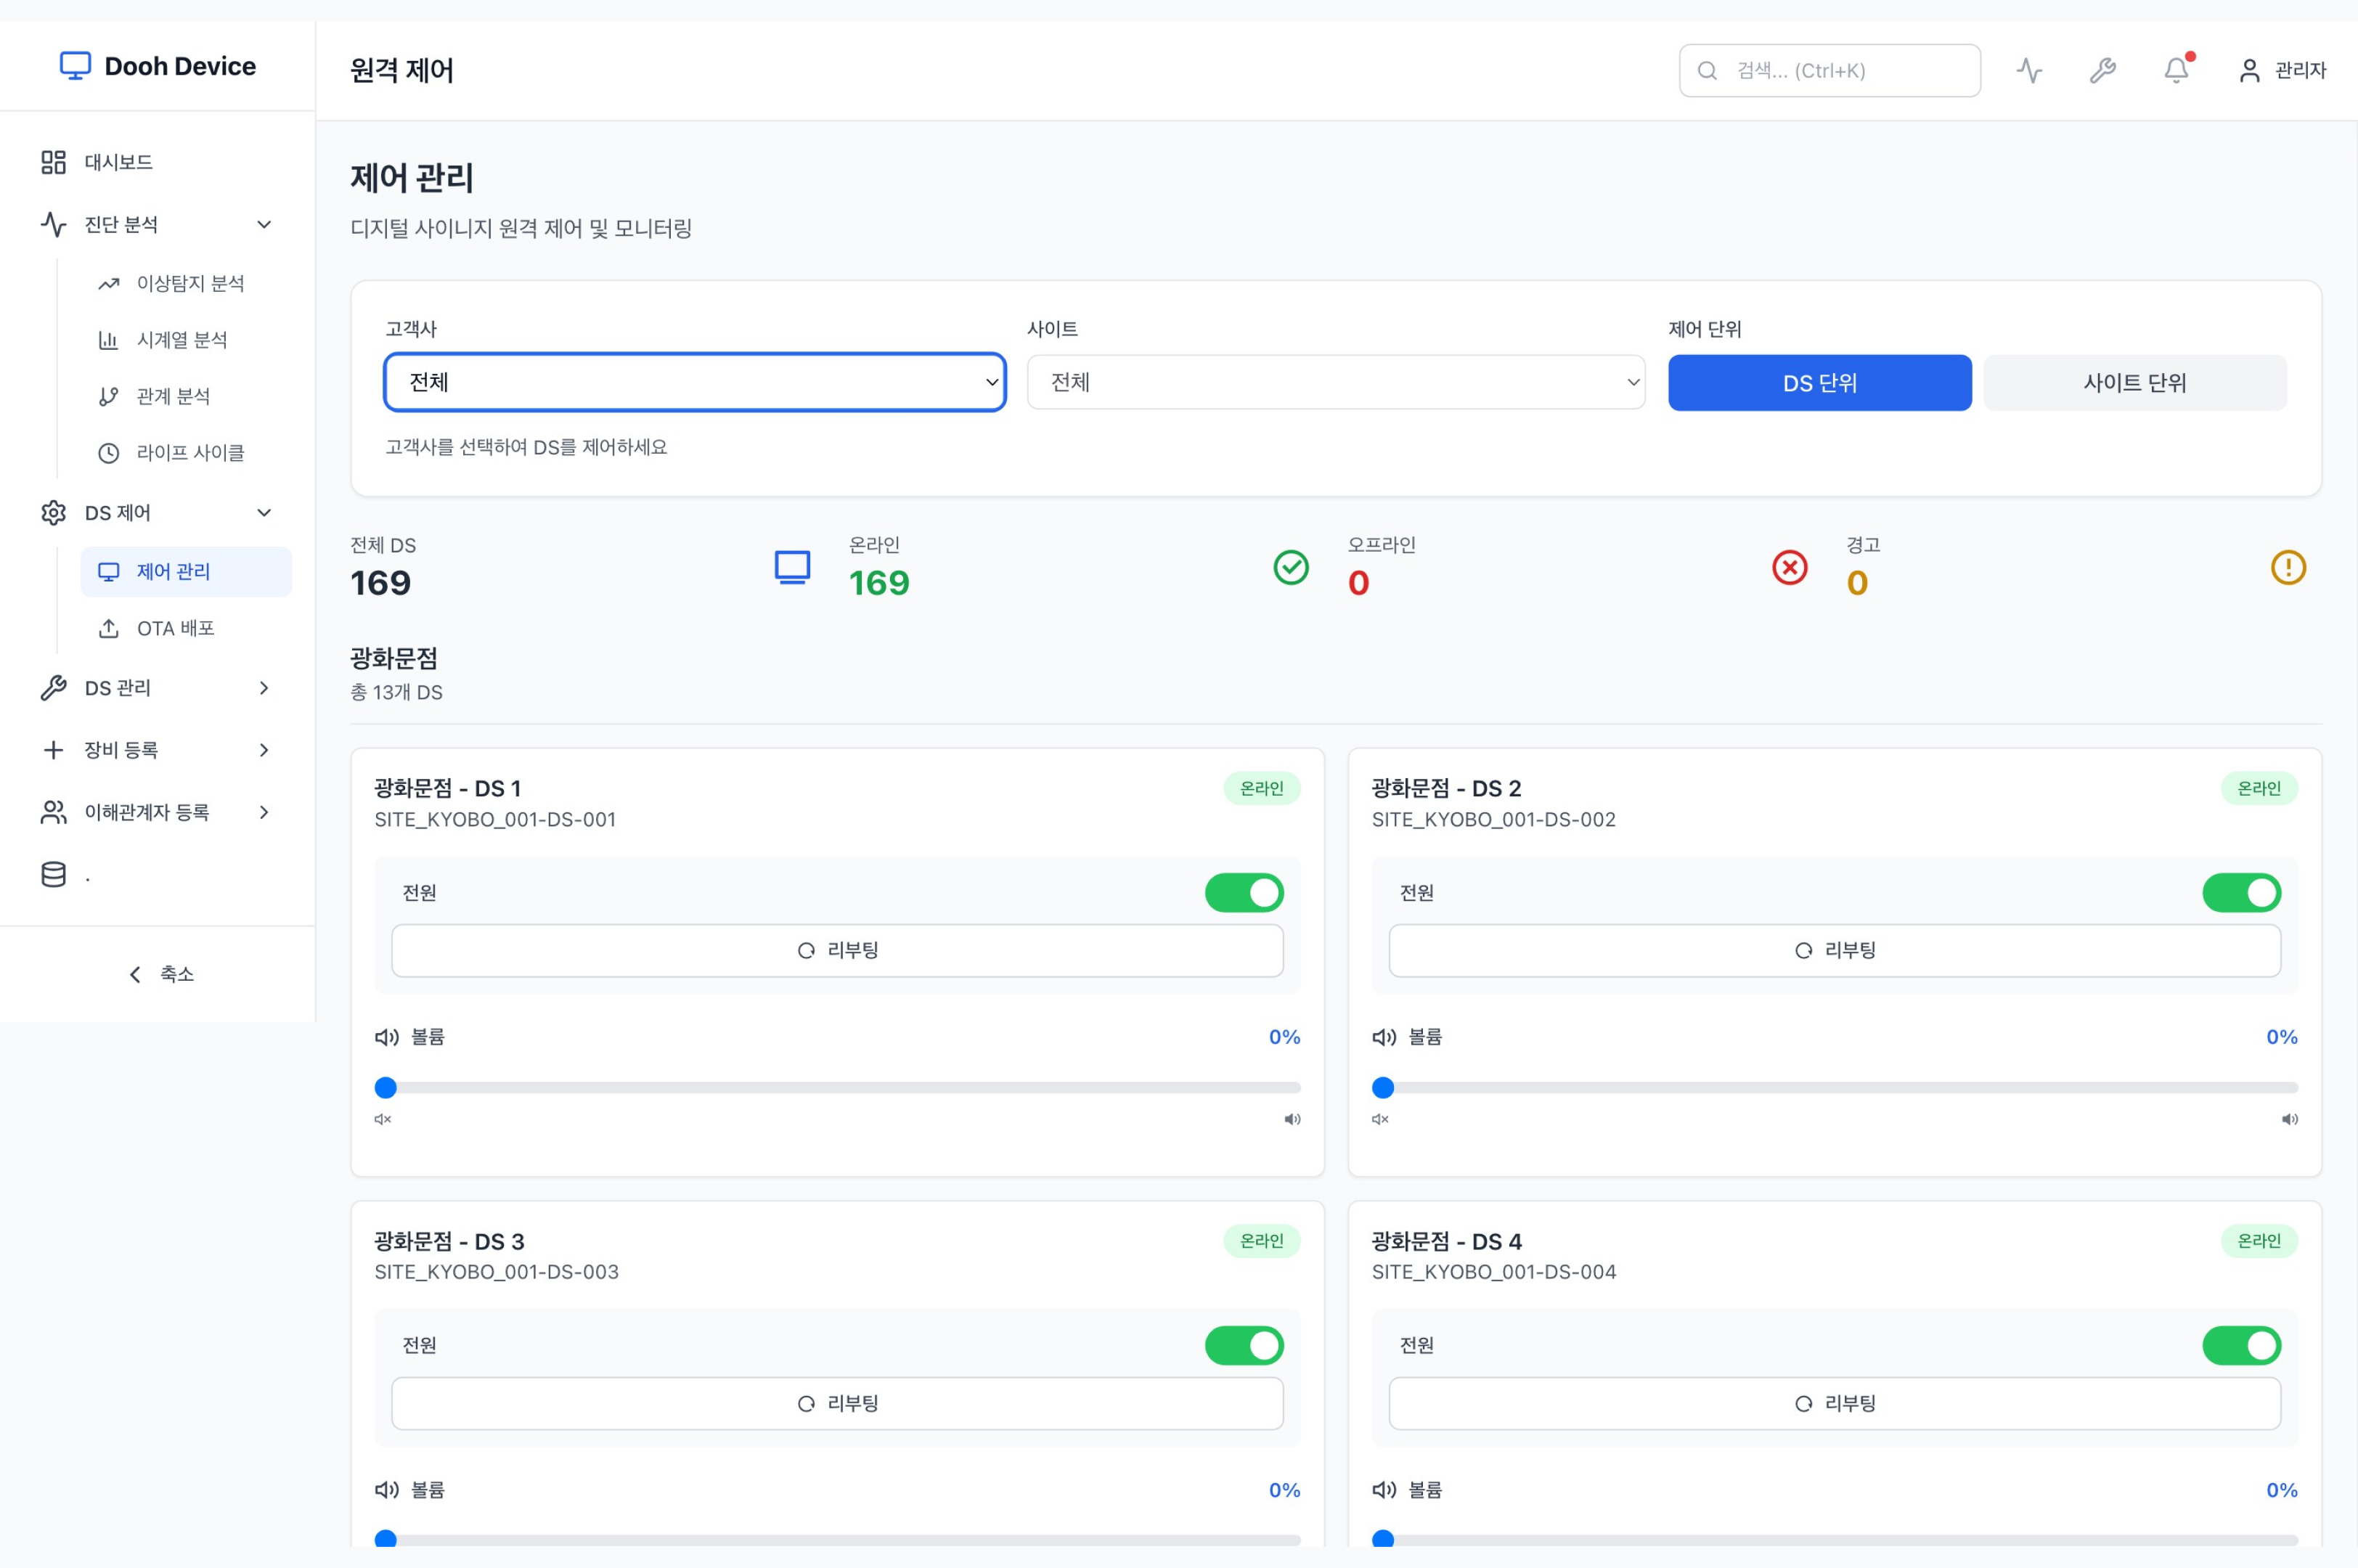Click the 관리자 user profile icon

point(2249,71)
